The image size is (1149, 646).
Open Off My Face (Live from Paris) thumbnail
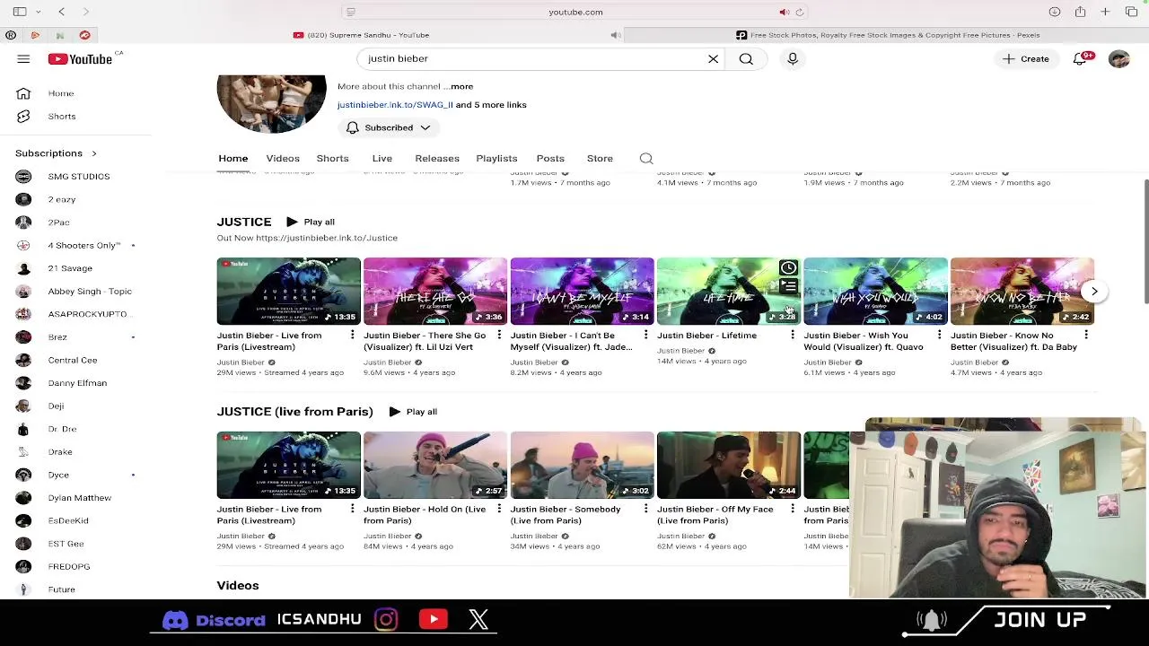click(729, 465)
